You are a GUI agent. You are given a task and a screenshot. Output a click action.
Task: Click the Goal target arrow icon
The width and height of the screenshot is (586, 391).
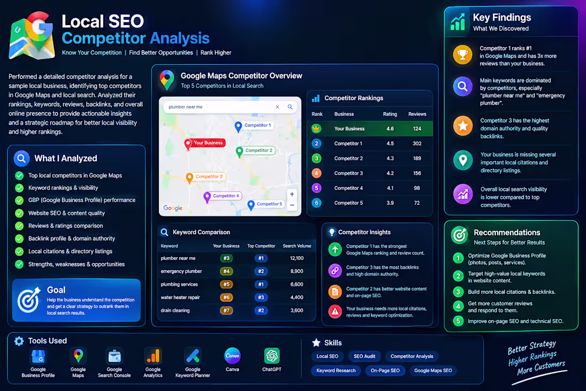[29, 300]
